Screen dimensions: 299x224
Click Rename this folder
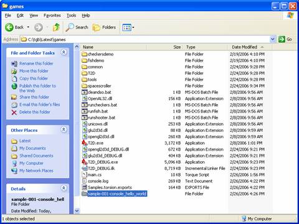pyautogui.click(x=36, y=63)
